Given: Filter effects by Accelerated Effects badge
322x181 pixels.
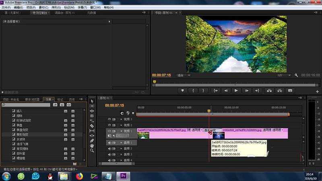Looking at the screenshot, I should [x=55, y=105].
